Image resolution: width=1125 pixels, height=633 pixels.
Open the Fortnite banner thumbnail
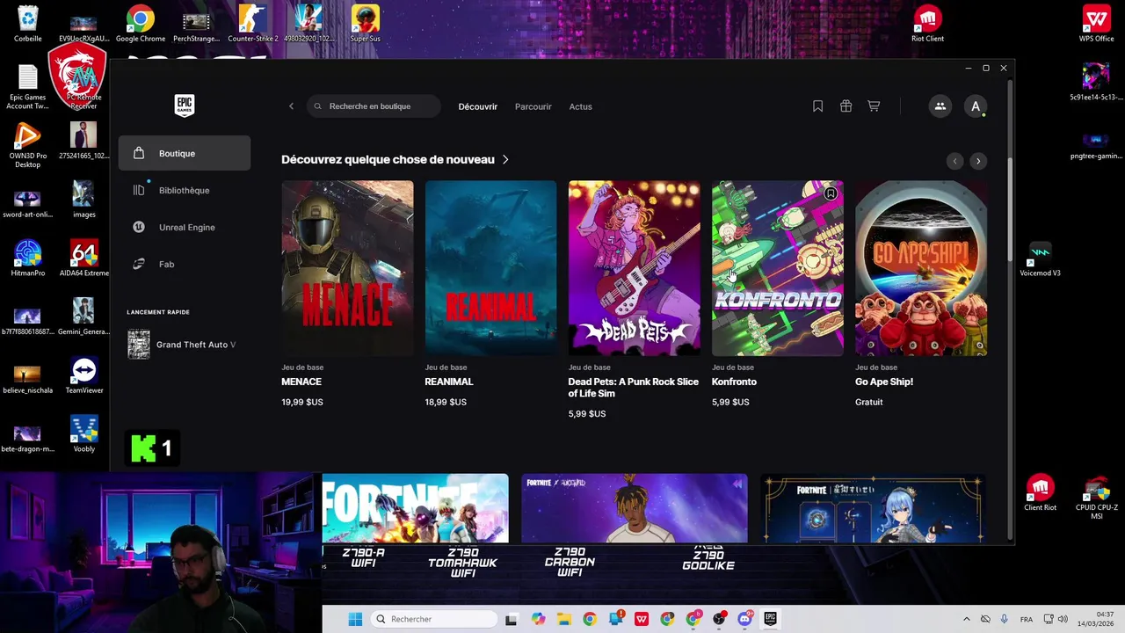(x=415, y=508)
